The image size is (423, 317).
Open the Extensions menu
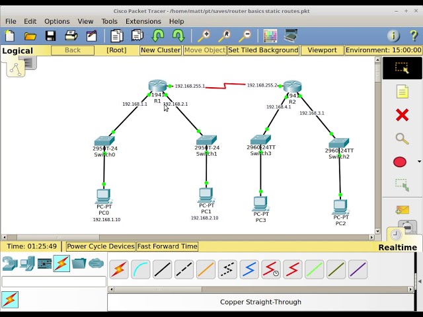(x=143, y=21)
